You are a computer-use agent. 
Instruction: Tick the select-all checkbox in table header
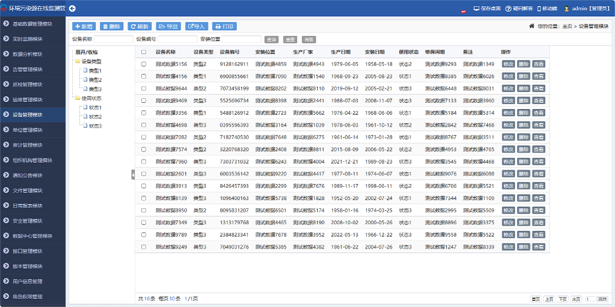(x=143, y=52)
